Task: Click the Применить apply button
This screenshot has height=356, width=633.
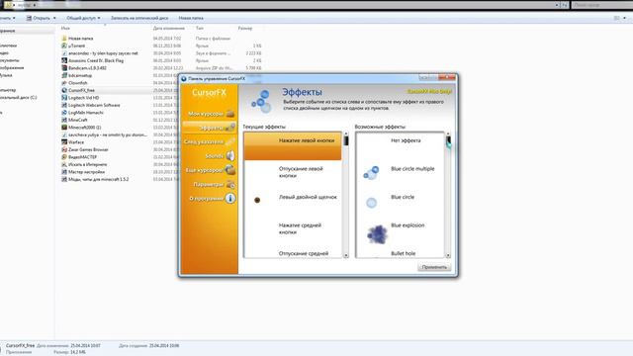Action: (x=434, y=267)
